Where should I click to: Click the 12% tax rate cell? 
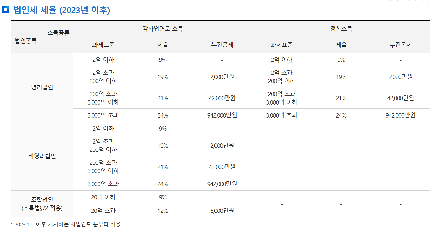(x=163, y=211)
